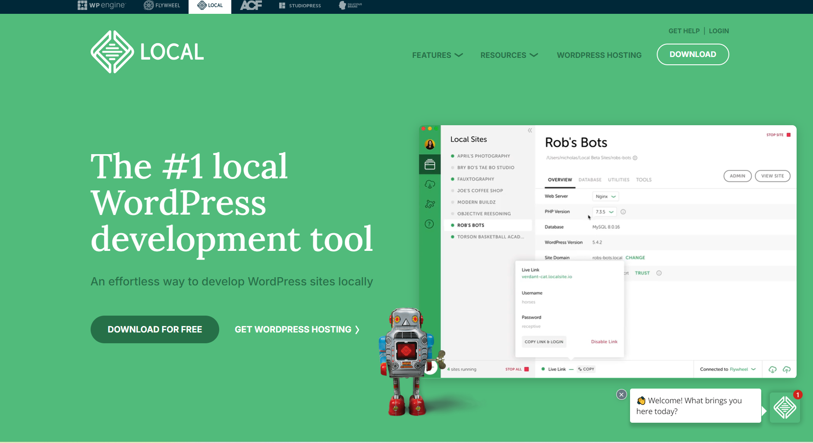Open WordPress Hosting menu item
The height and width of the screenshot is (443, 813).
click(x=599, y=55)
